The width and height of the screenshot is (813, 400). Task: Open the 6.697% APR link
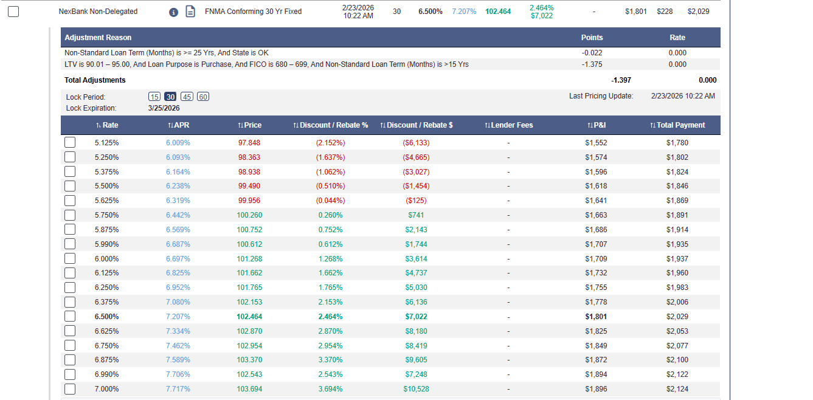(x=178, y=259)
